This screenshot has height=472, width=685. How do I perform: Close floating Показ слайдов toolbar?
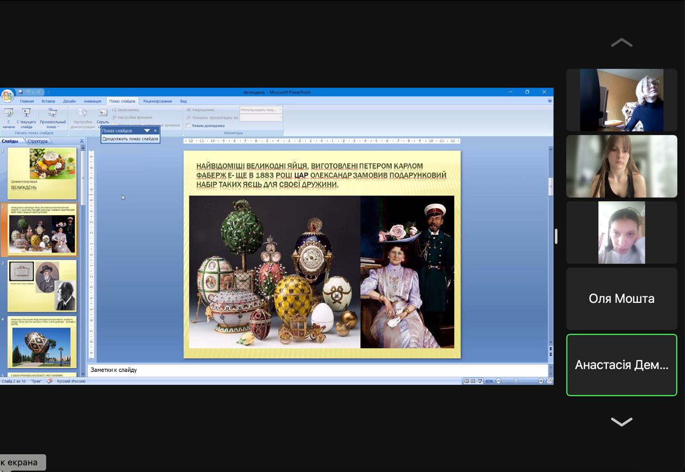click(x=156, y=131)
